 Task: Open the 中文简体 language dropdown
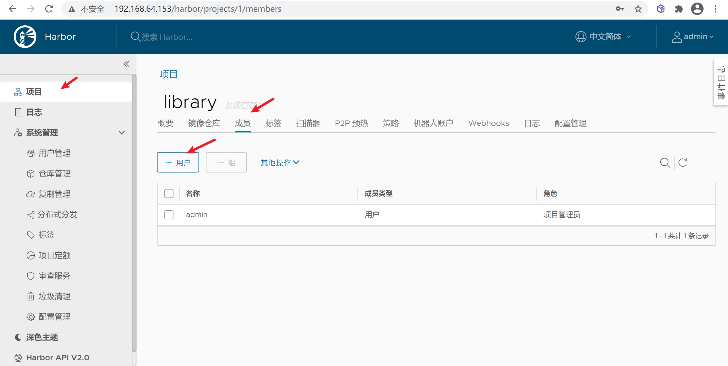603,36
